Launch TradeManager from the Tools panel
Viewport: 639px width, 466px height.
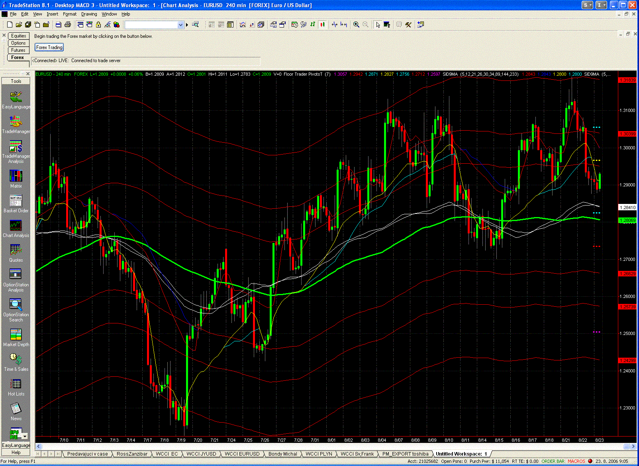point(16,125)
